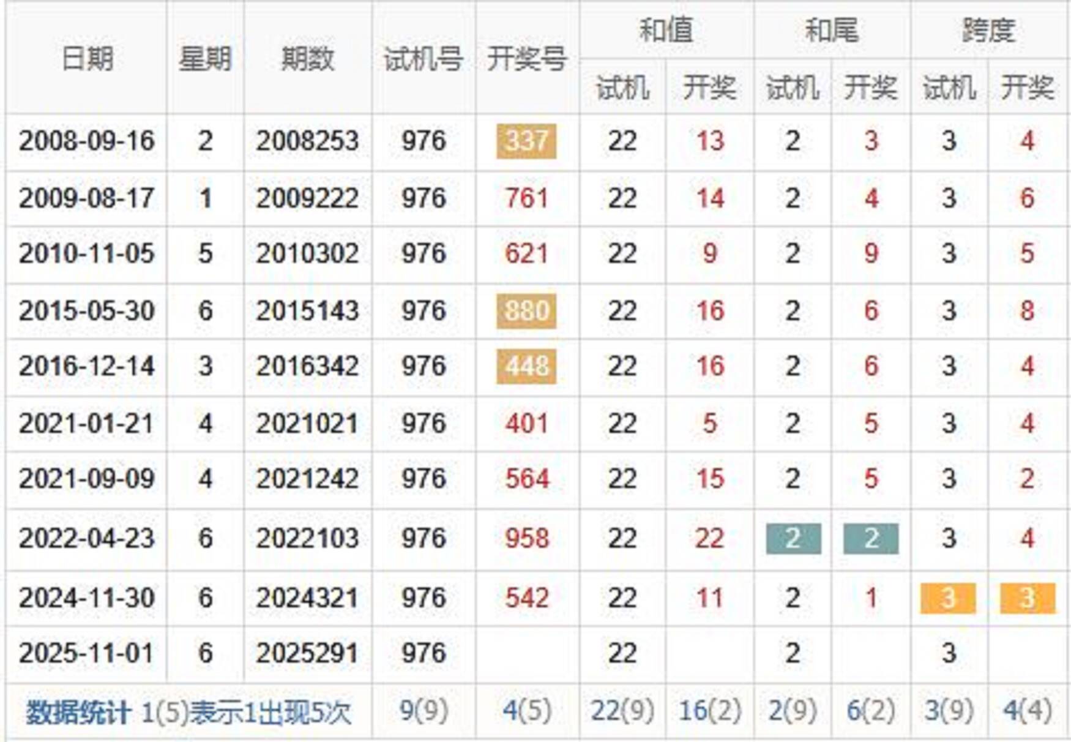Click date 2008-09-16 in first row
1071x742 pixels.
87,141
